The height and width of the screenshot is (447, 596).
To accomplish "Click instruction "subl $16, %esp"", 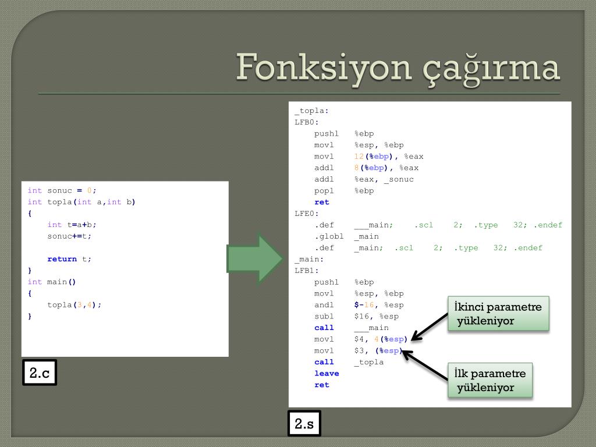I will [356, 316].
